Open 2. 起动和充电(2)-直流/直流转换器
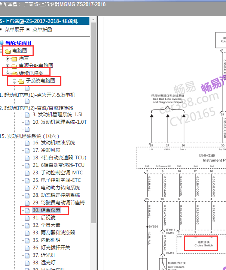The height and width of the screenshot is (270, 226). click(x=36, y=108)
